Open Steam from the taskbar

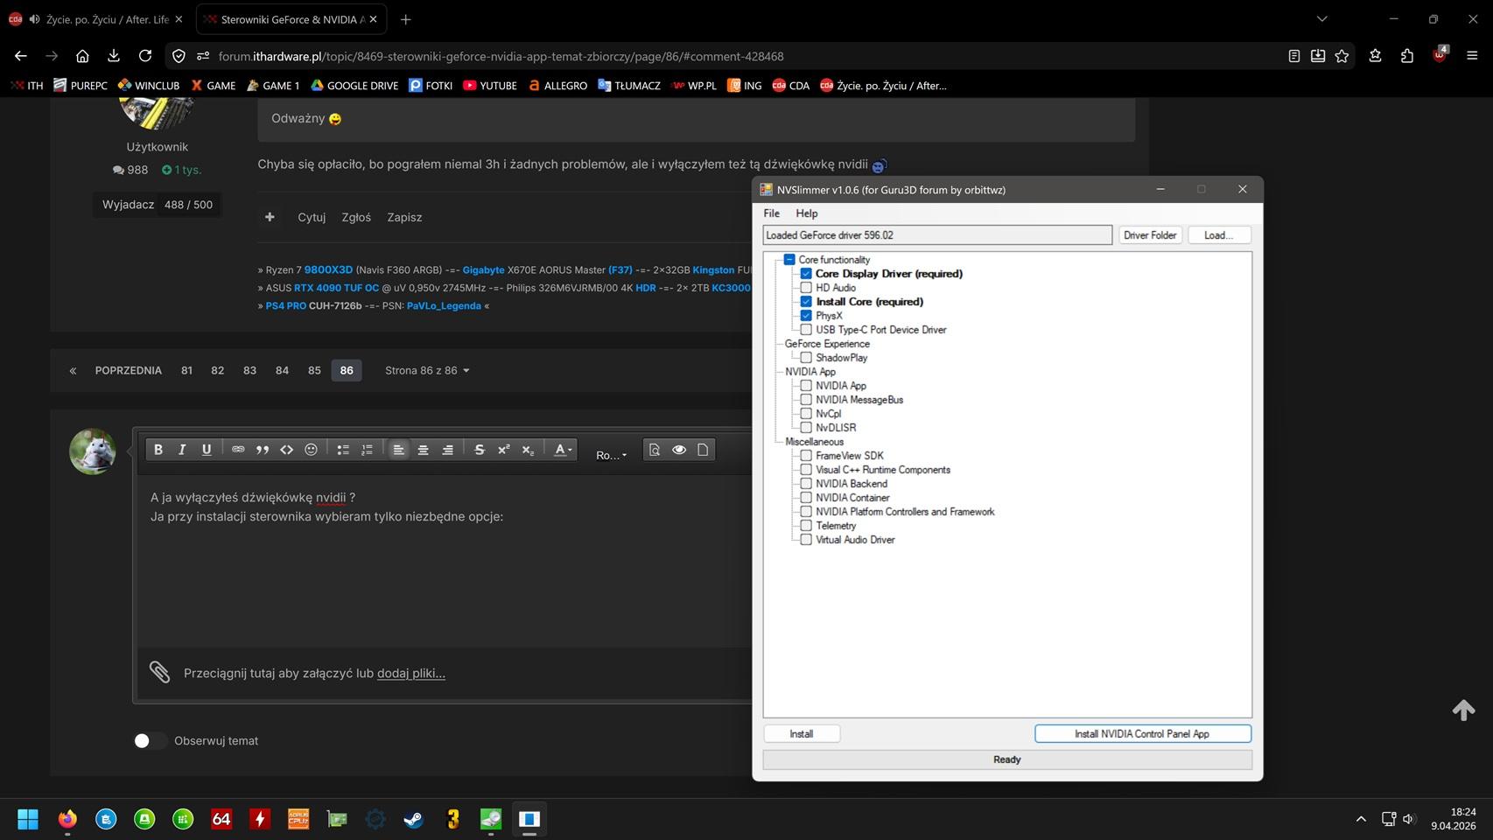(413, 819)
